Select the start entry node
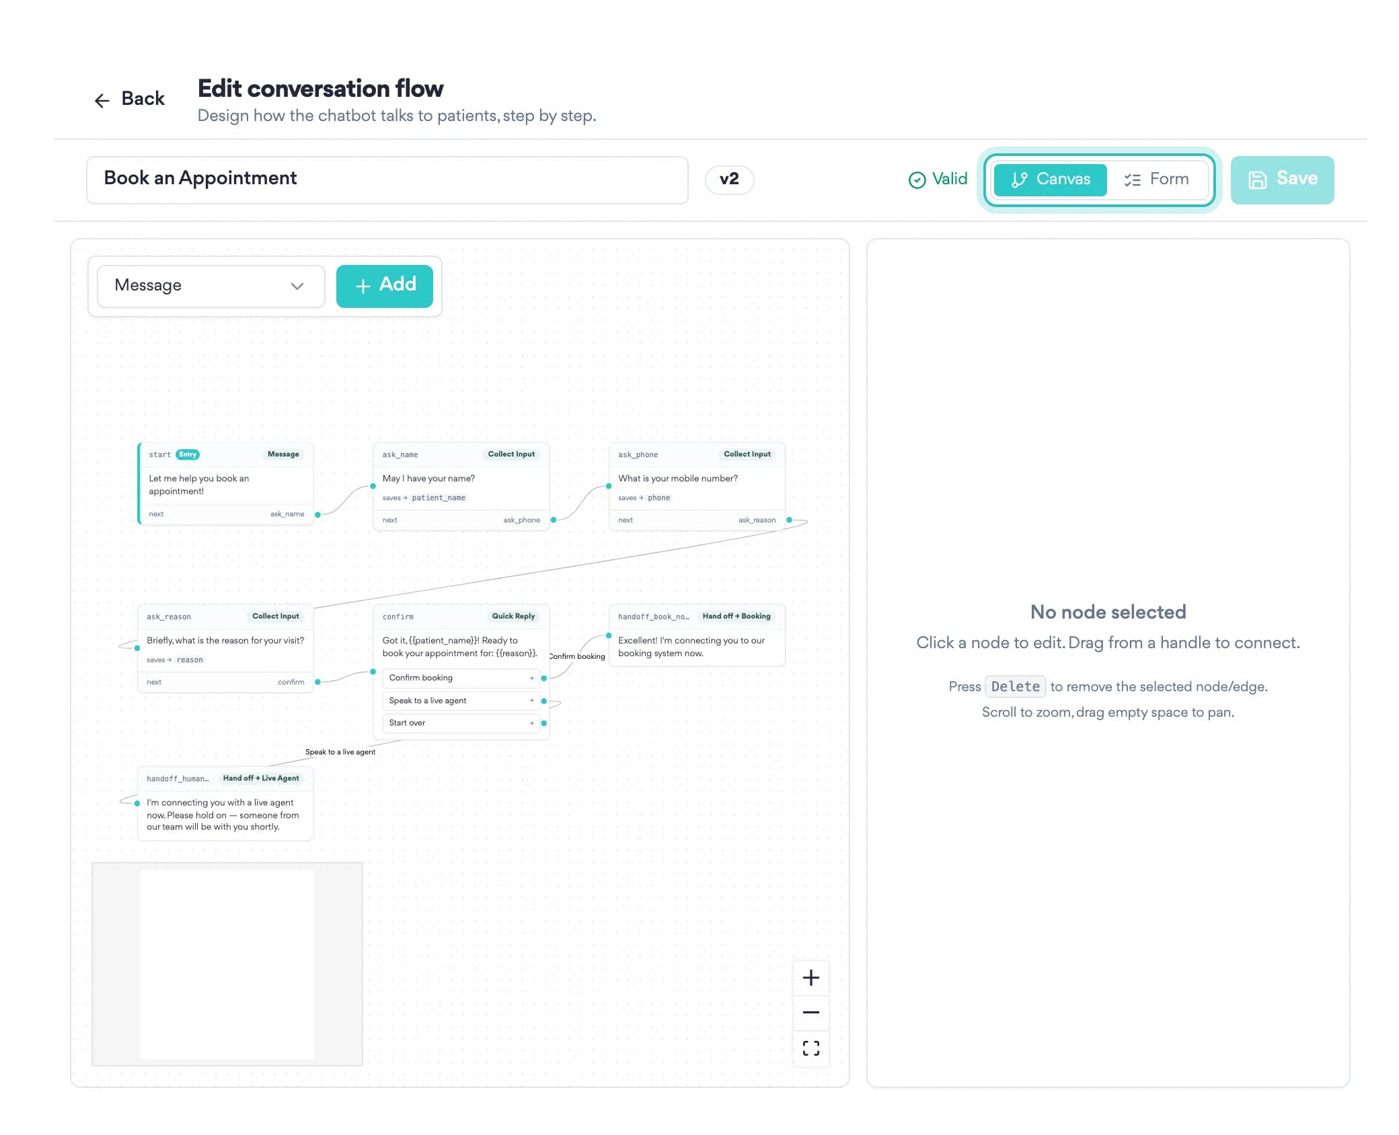The height and width of the screenshot is (1135, 1399). point(225,483)
